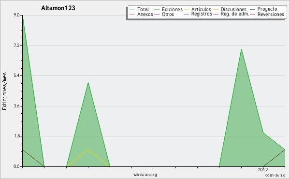Click the Discusiones legend label
The height and width of the screenshot is (179, 290).
click(233, 9)
